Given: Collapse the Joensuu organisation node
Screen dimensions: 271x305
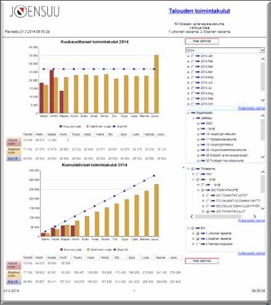Looking at the screenshot, I should [193, 118].
